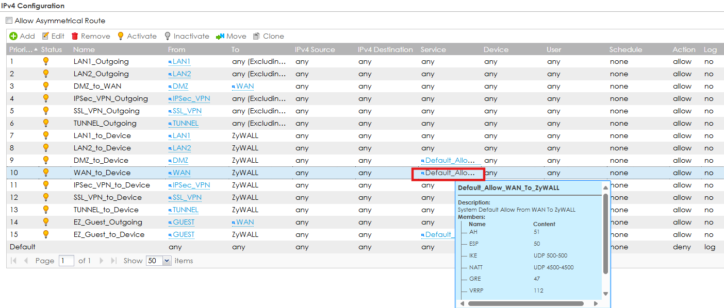Open TUNNEL link in TUNNEL_Outgoing row
724x308 pixels.
coord(184,123)
